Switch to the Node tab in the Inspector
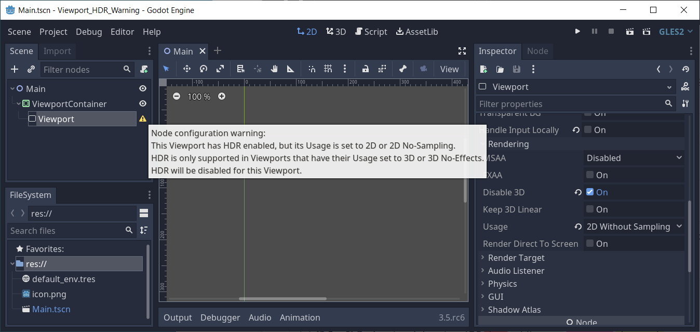Image resolution: width=700 pixels, height=332 pixels. tap(537, 51)
